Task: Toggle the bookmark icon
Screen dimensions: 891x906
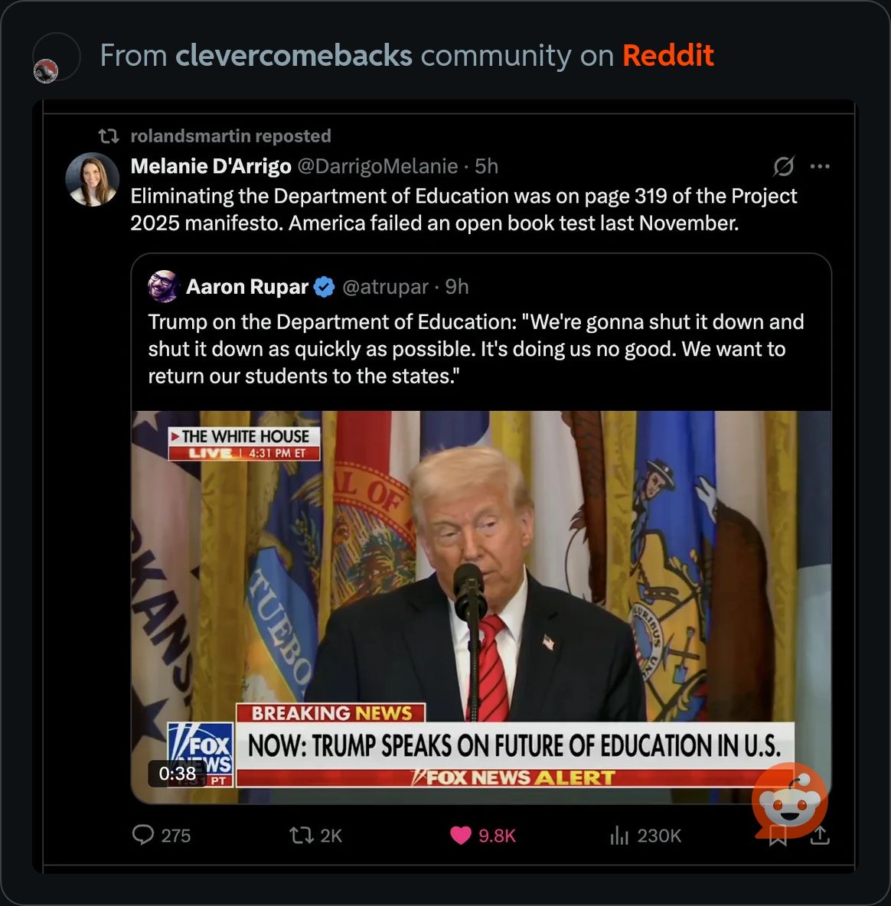Action: (778, 835)
